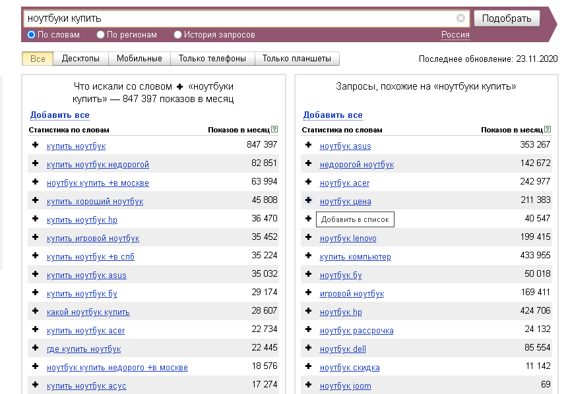Choose the «История запросов» radio option

click(x=178, y=35)
